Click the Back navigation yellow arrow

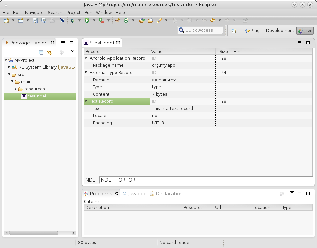(x=213, y=20)
